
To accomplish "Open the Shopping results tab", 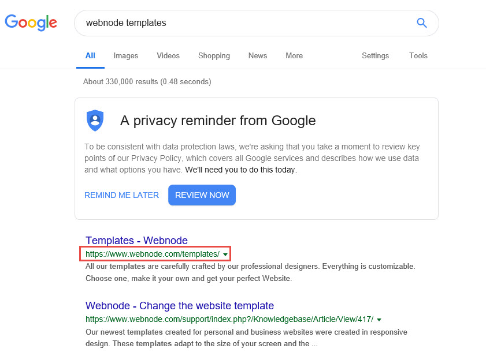I will pos(214,56).
